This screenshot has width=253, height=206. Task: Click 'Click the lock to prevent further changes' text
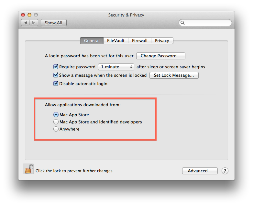pyautogui.click(x=74, y=171)
